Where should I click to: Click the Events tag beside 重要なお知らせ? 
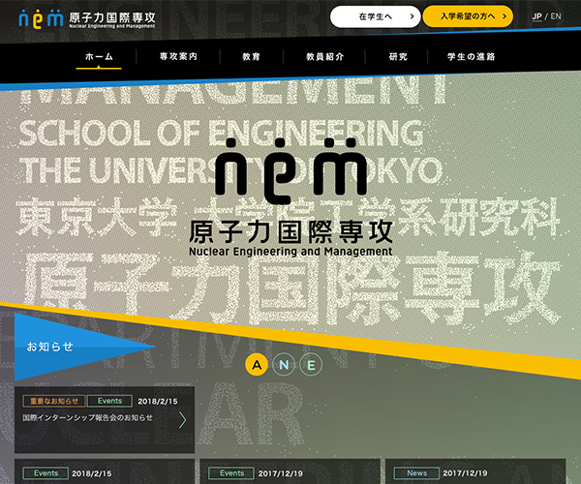109,401
